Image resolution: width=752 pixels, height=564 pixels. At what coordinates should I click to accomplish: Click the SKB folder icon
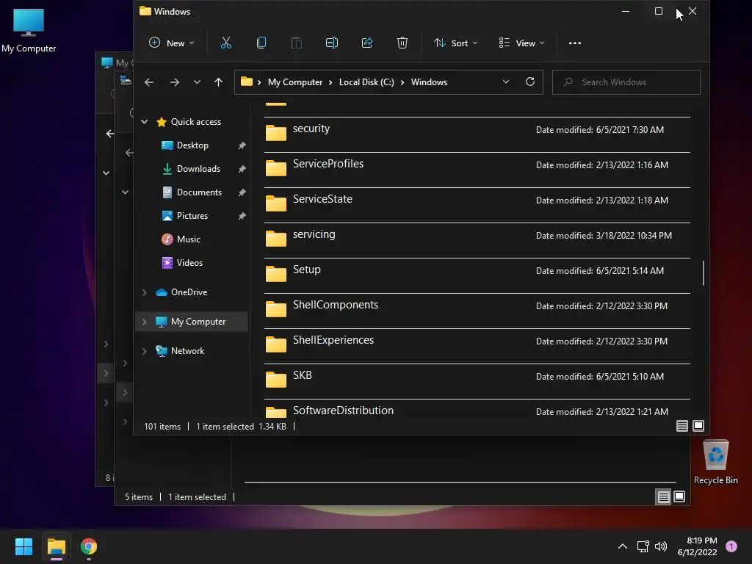coord(276,379)
